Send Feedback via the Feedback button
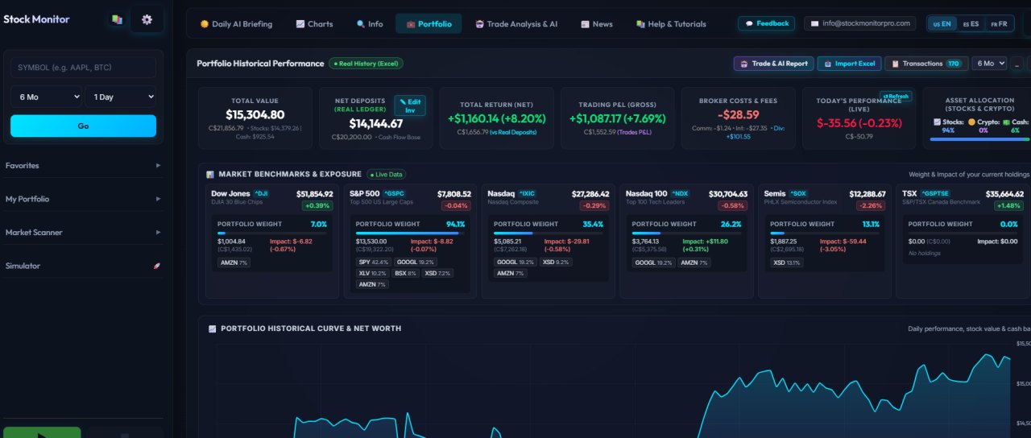Screen dimensions: 1031x438 click(x=766, y=23)
